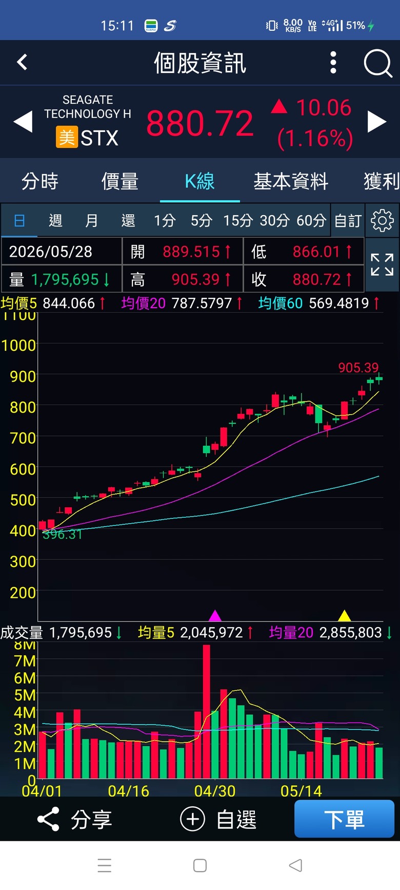Expand chart to fullscreen
Screen dimensions: 400x890
(x=382, y=265)
